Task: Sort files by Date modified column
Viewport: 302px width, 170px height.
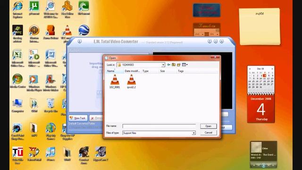Action: tap(132, 71)
